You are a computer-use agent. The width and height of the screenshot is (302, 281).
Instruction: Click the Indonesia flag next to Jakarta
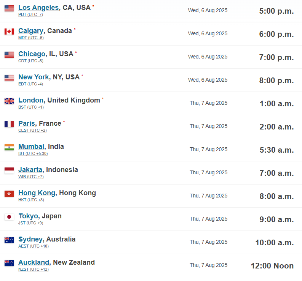coord(9,170)
